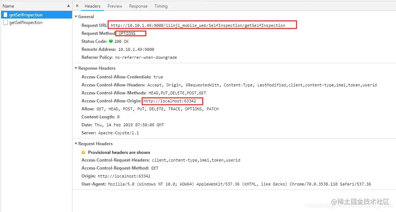Switch to the Headers tab
The height and width of the screenshot is (212, 396).
tap(92, 6)
